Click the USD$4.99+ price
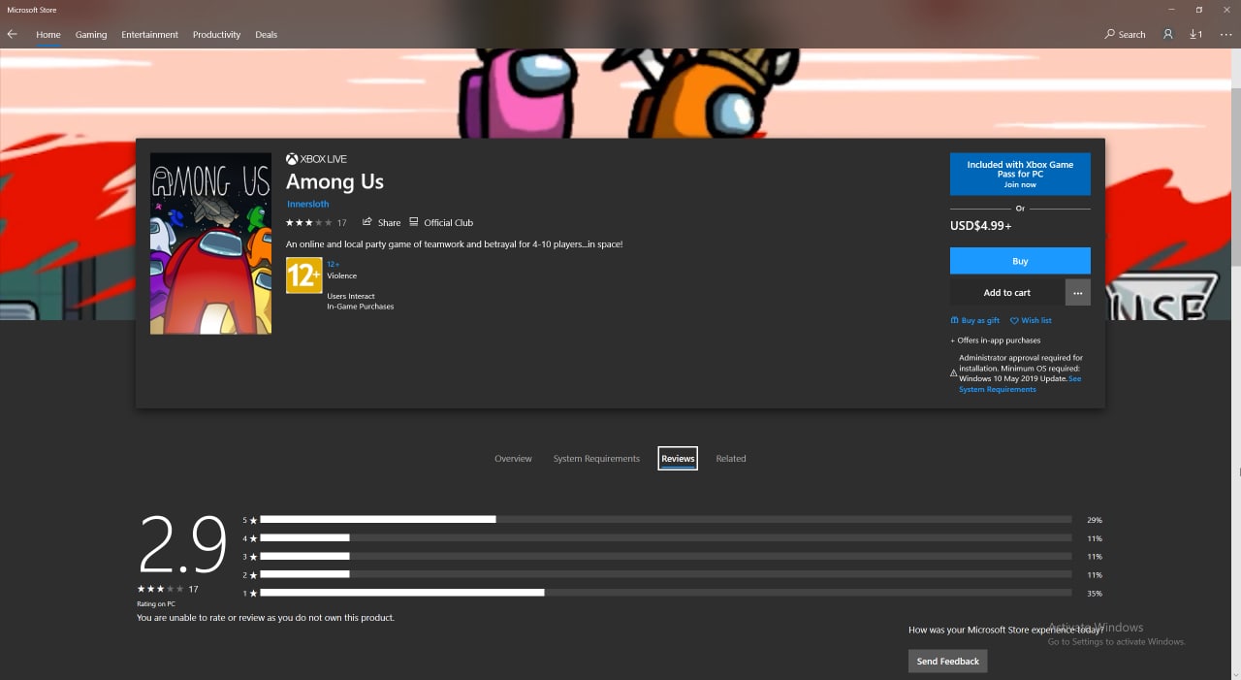Image resolution: width=1241 pixels, height=680 pixels. coord(981,226)
